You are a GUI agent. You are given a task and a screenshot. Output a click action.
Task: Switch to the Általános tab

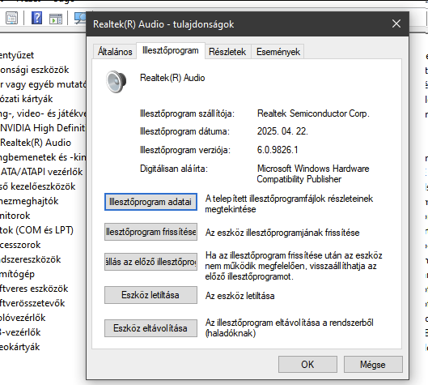point(115,52)
